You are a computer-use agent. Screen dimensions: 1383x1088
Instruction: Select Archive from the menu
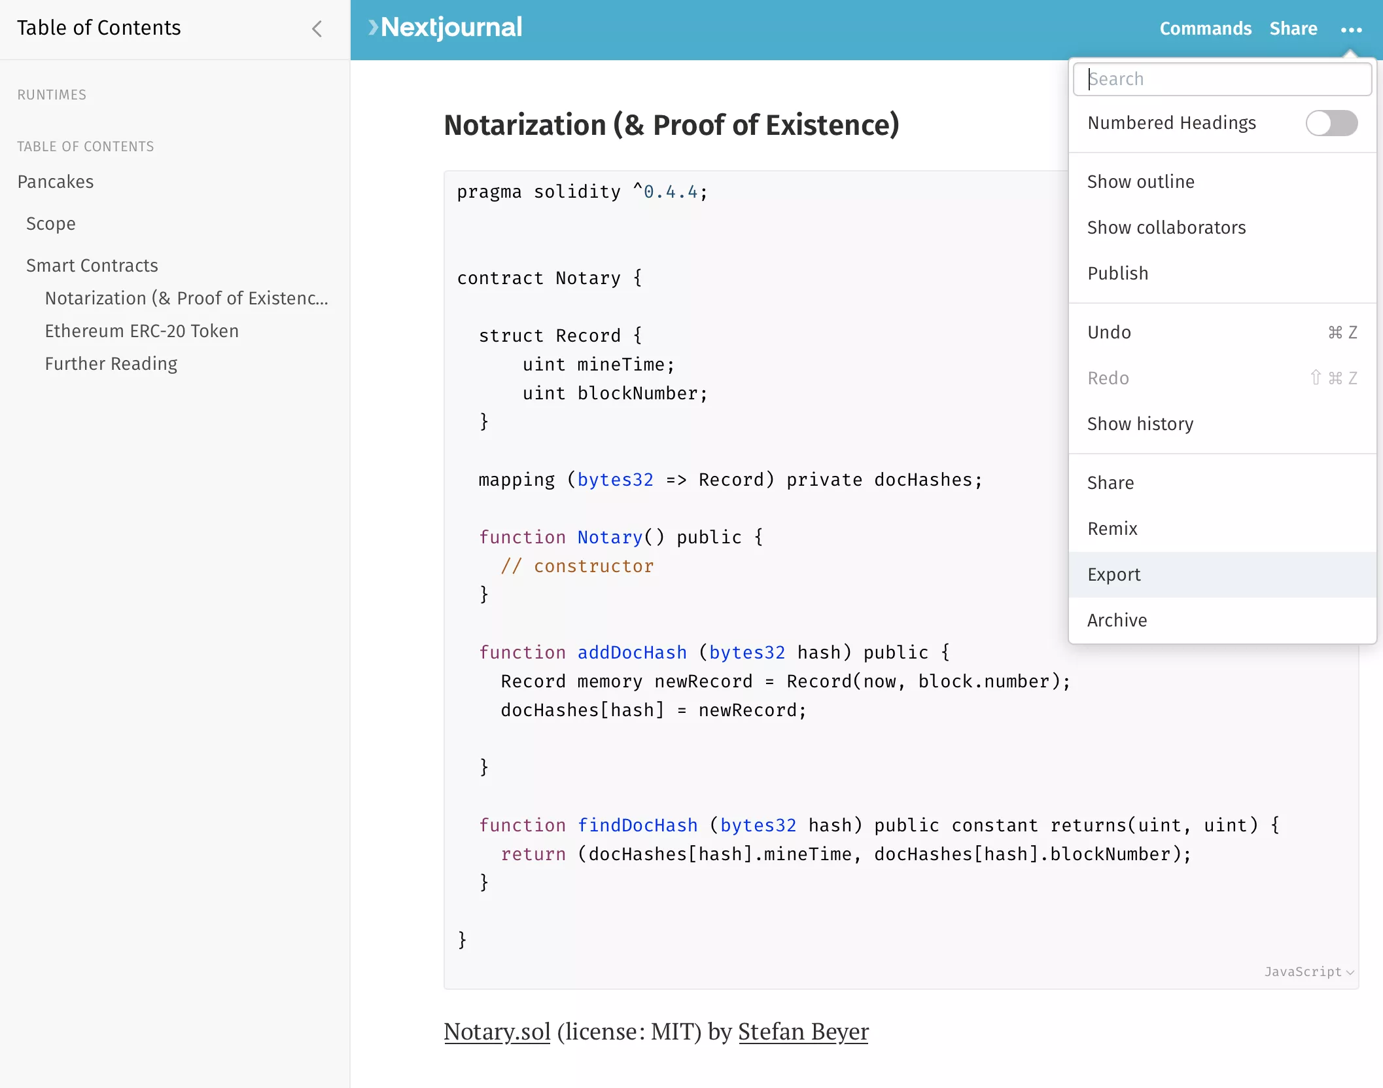1117,620
